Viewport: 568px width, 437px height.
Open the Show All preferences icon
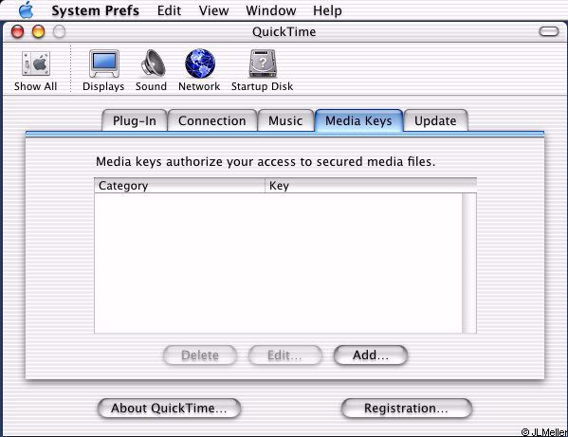tap(36, 64)
